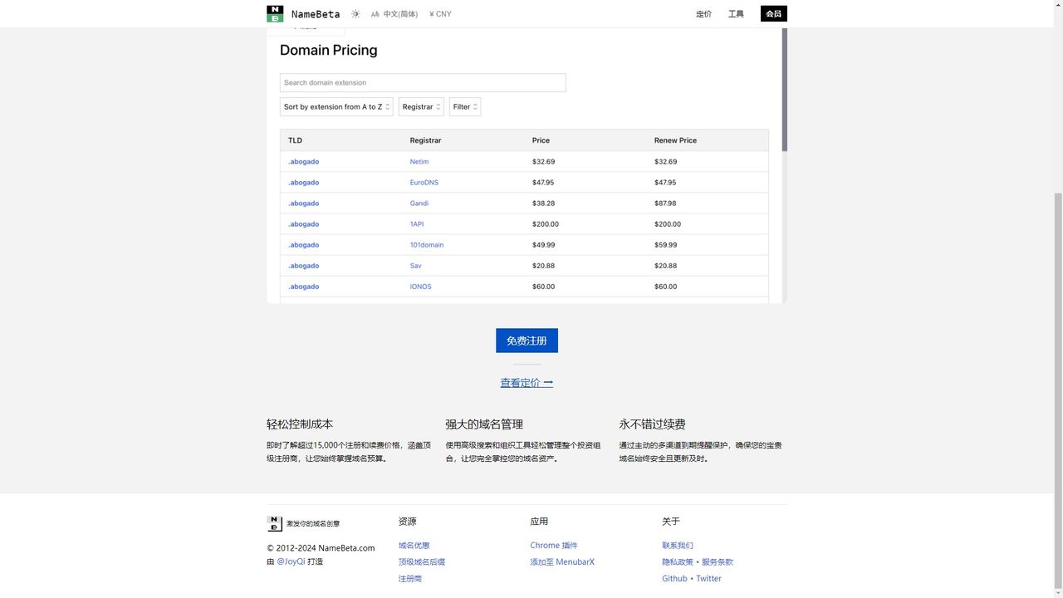Click the Domain Pricing heading

[329, 50]
